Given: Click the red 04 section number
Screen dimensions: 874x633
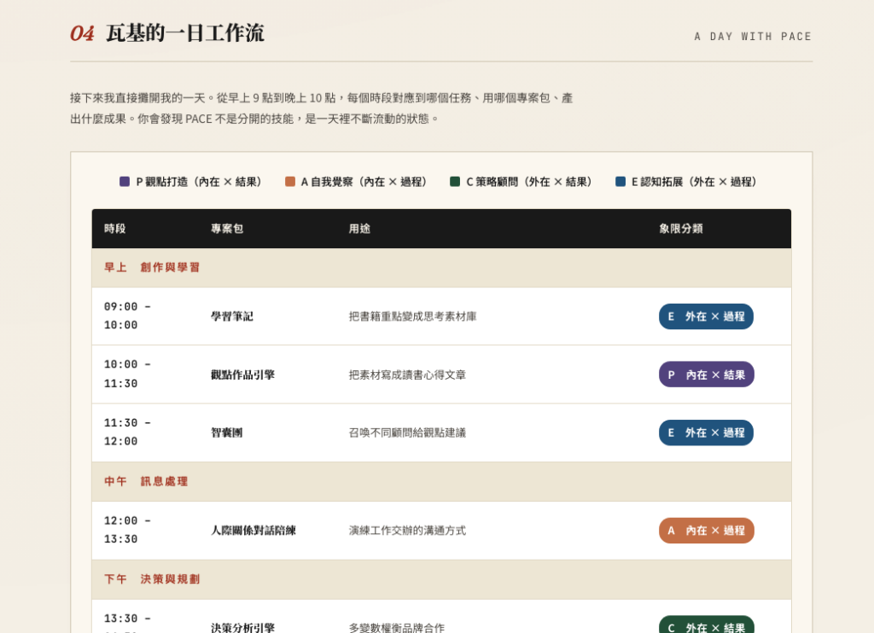Looking at the screenshot, I should pos(82,33).
